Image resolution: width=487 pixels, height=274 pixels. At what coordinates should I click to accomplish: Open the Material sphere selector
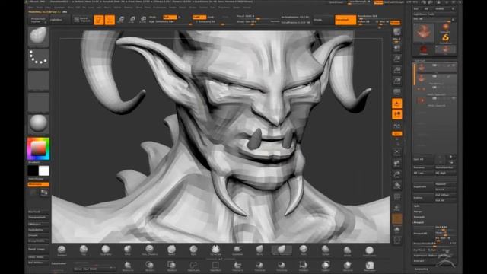coord(38,123)
